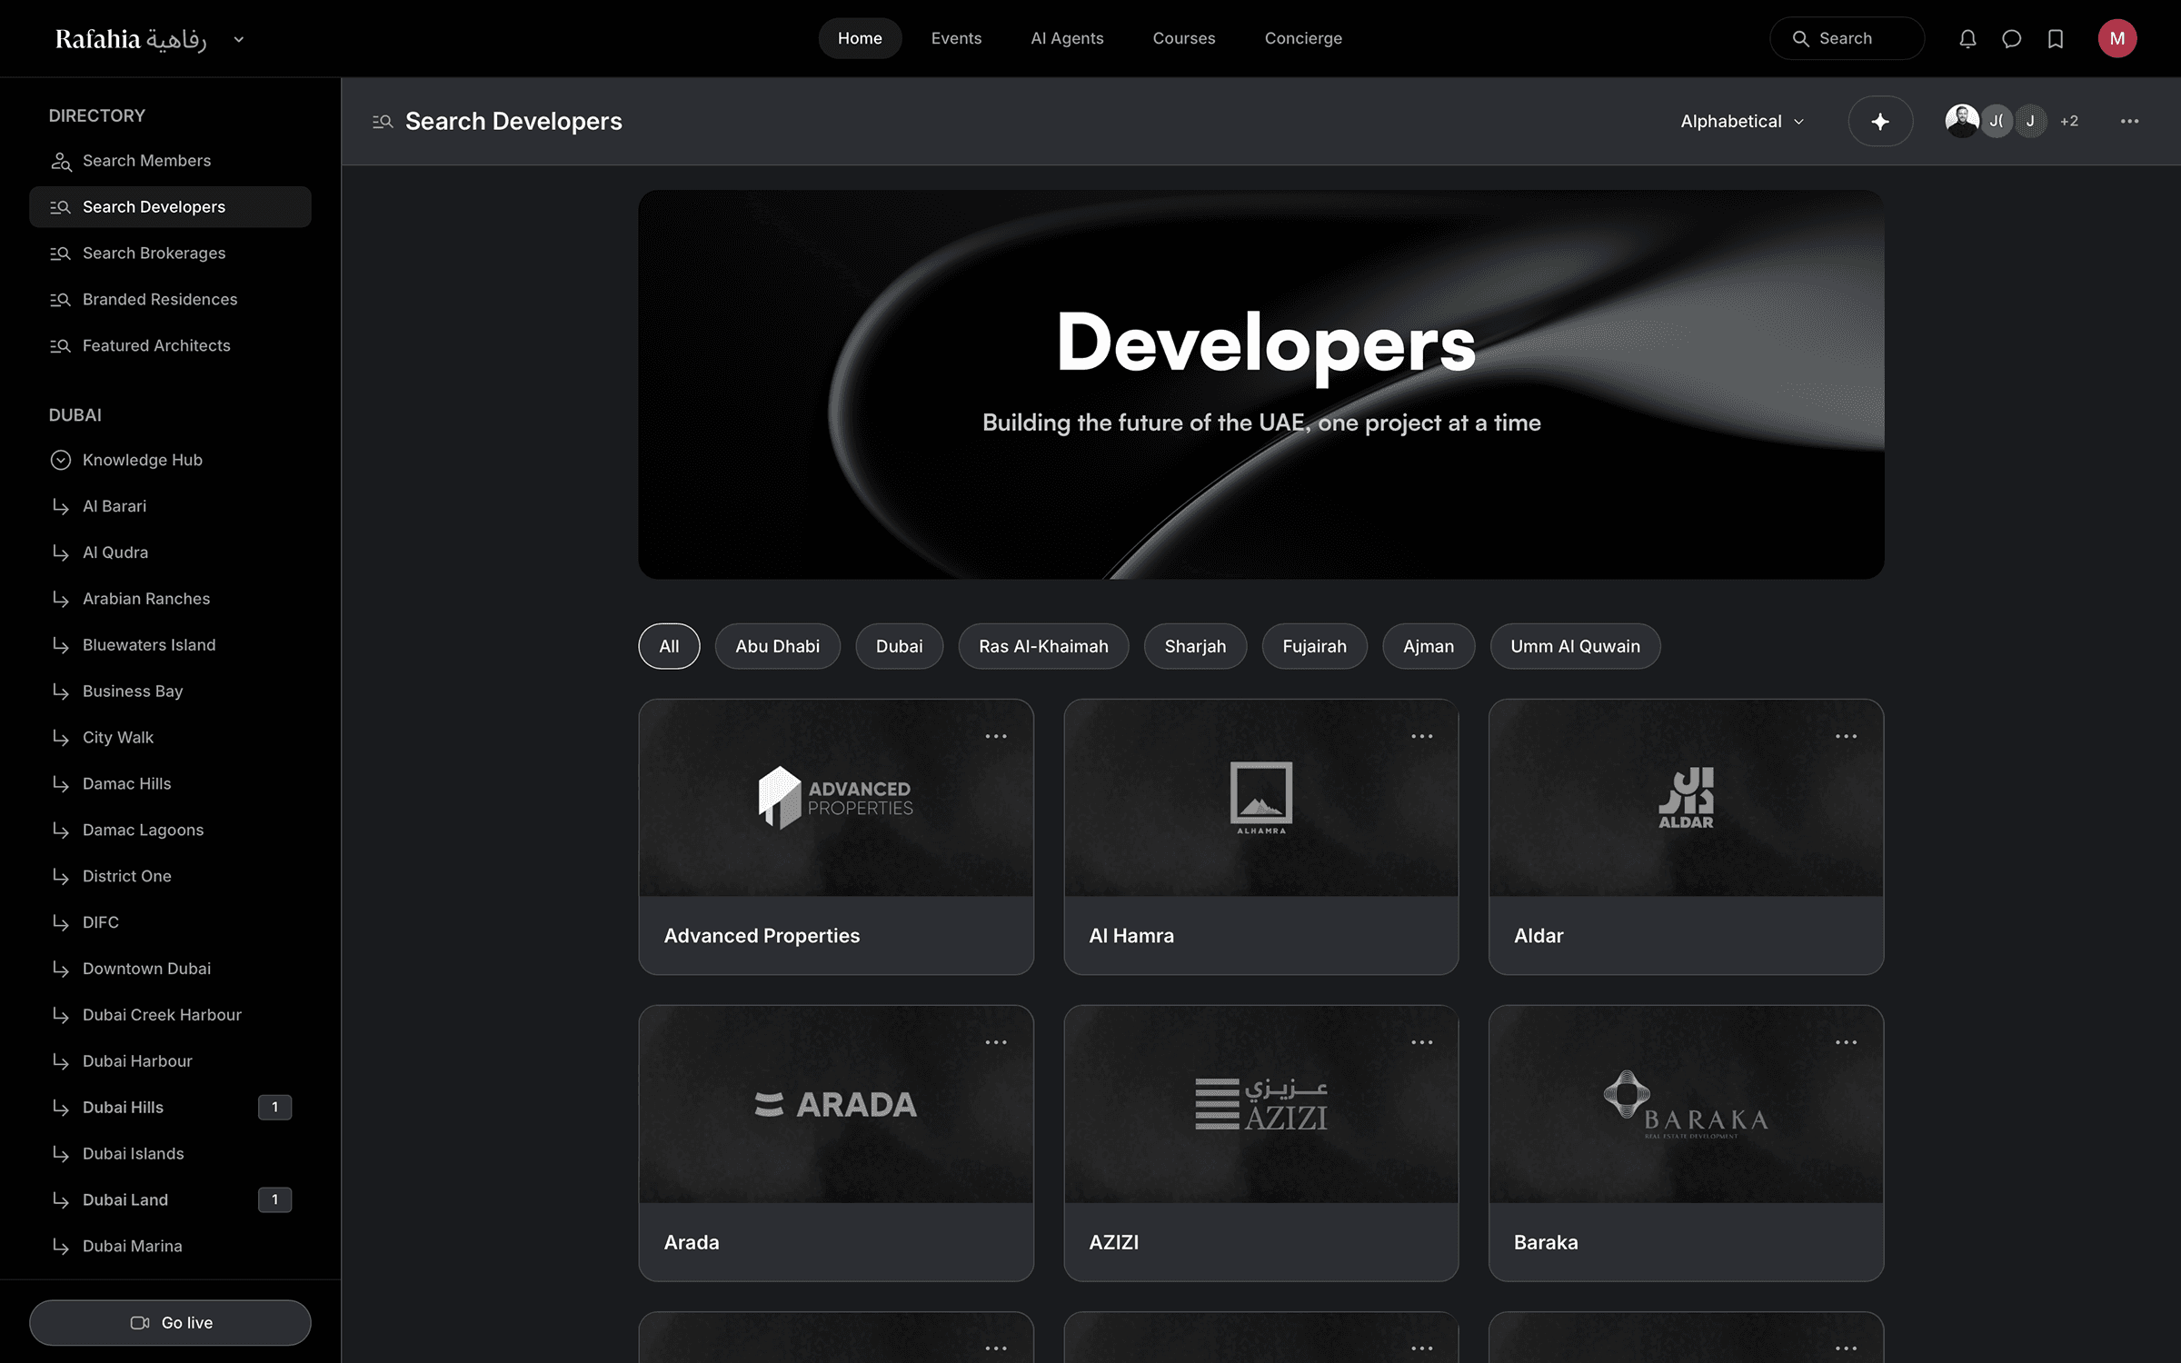Open Dubai Harbour channel
The width and height of the screenshot is (2181, 1363).
point(170,1061)
